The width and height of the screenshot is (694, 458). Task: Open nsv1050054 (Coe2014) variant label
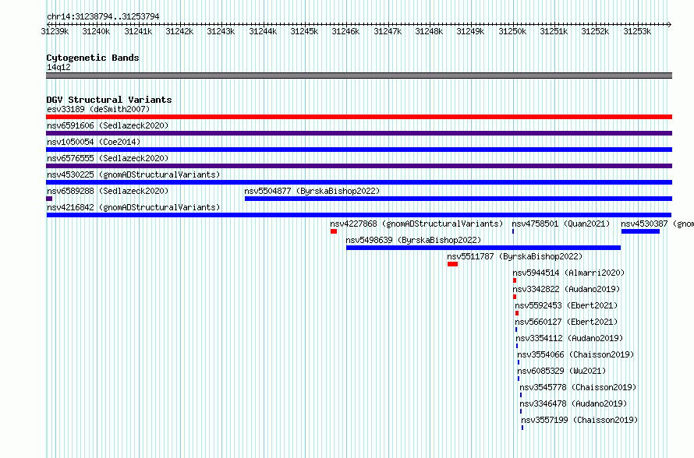coord(94,142)
